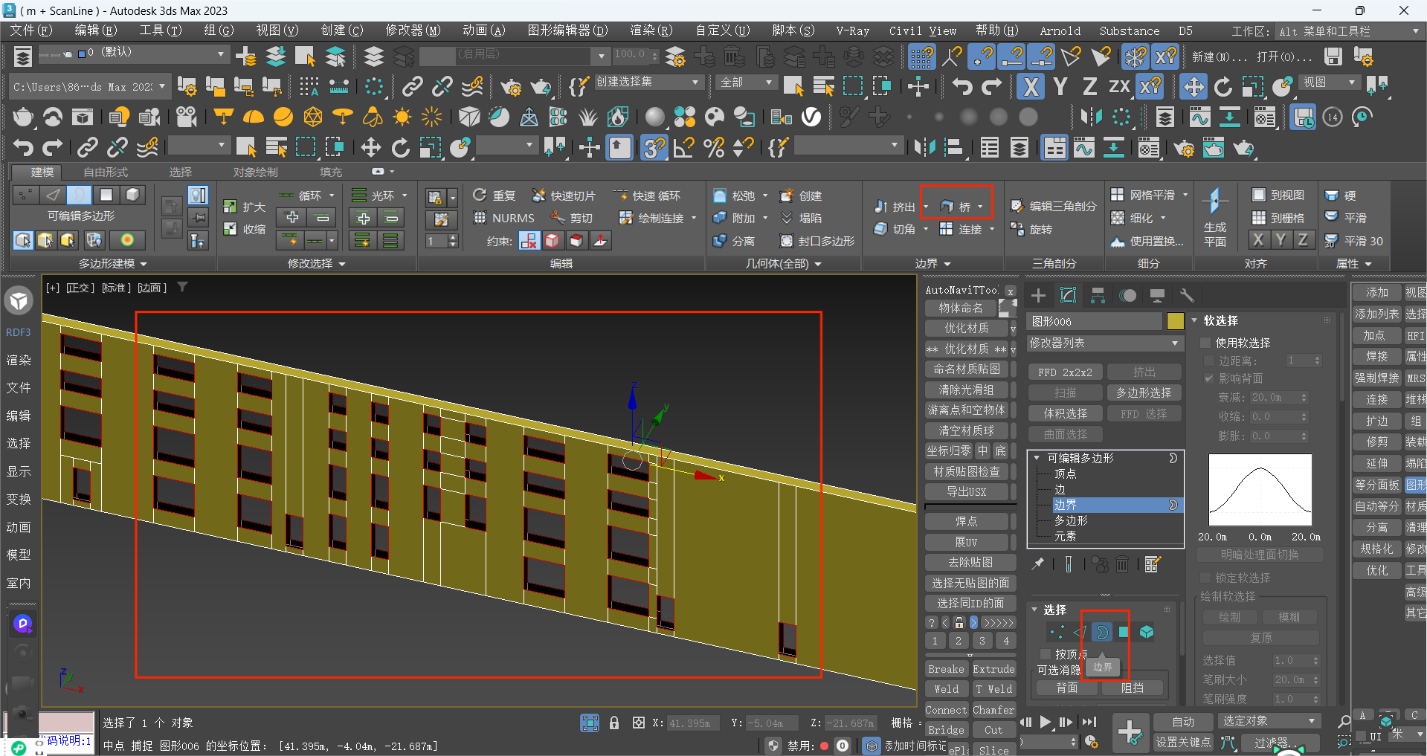
Task: Click the Pin Stack icon
Action: [x=1038, y=564]
